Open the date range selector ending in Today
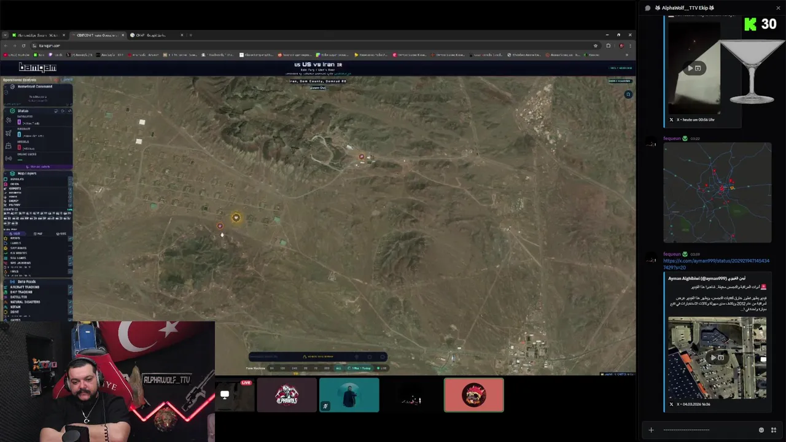 click(x=361, y=368)
